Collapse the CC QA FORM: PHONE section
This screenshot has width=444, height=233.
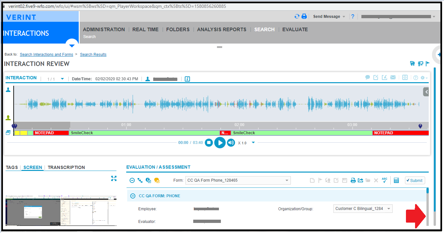[x=133, y=196]
